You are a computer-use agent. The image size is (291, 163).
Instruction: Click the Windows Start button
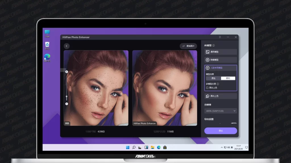coord(128,147)
